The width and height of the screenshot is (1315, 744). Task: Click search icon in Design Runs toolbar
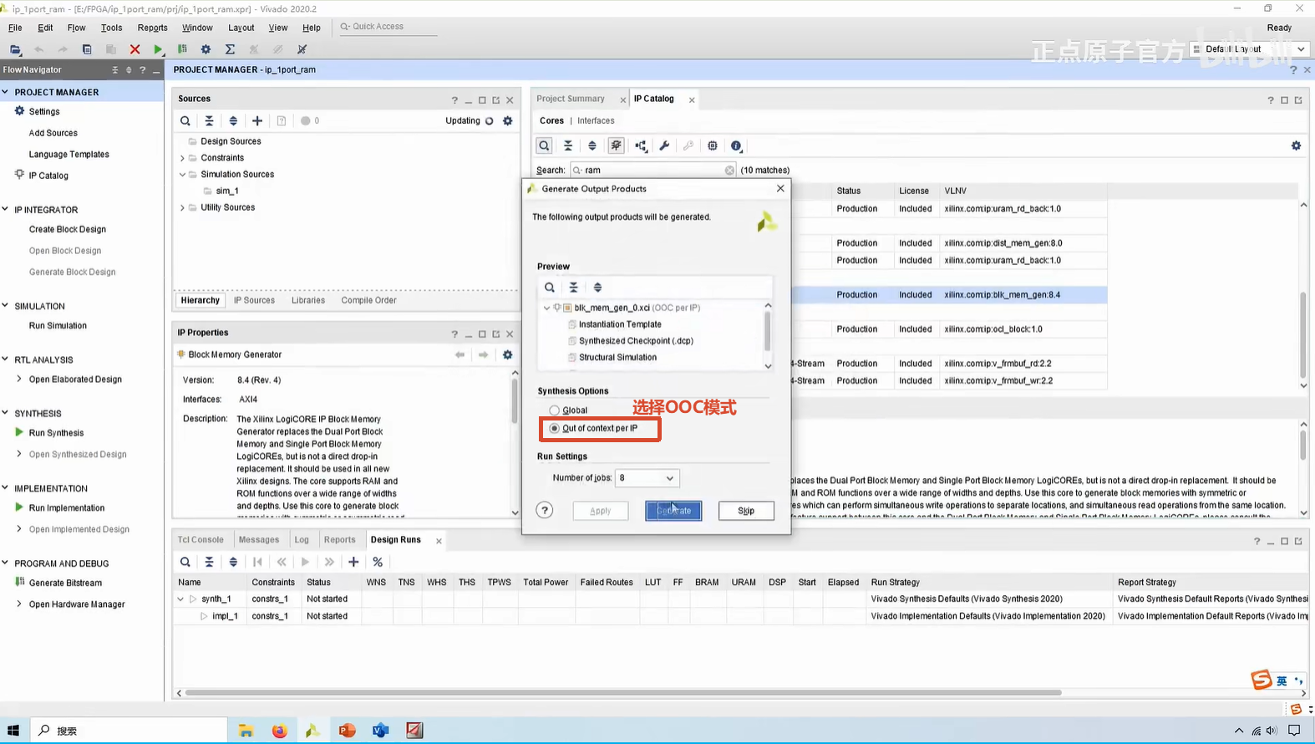(x=185, y=562)
